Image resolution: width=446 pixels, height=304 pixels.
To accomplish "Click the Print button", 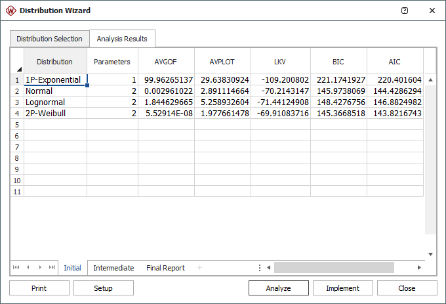I will (39, 288).
